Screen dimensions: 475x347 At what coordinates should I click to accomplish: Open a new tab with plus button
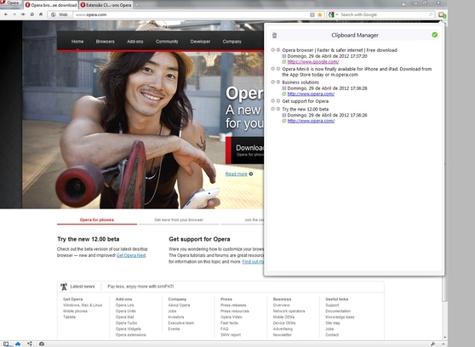(x=137, y=5)
